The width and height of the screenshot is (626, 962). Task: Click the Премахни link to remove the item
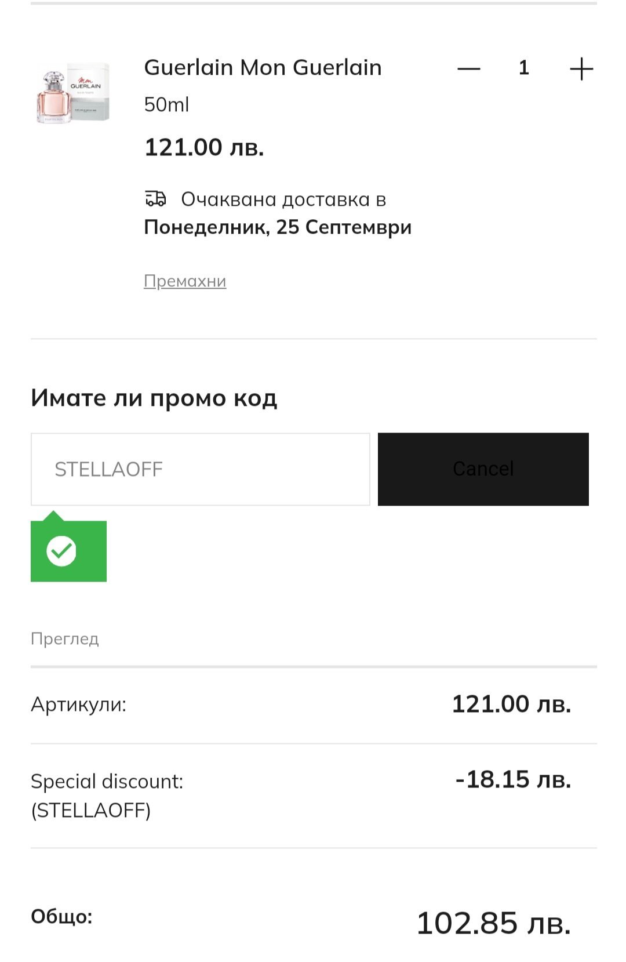point(185,281)
